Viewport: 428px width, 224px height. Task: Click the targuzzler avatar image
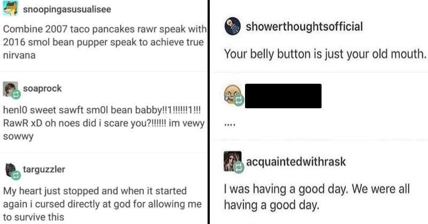[x=10, y=168]
